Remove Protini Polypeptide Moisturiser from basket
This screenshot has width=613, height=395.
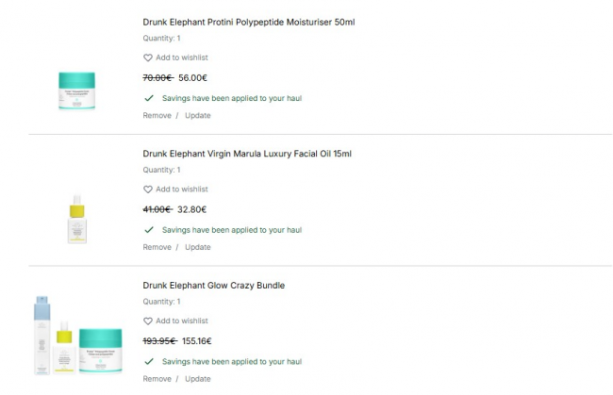point(157,116)
